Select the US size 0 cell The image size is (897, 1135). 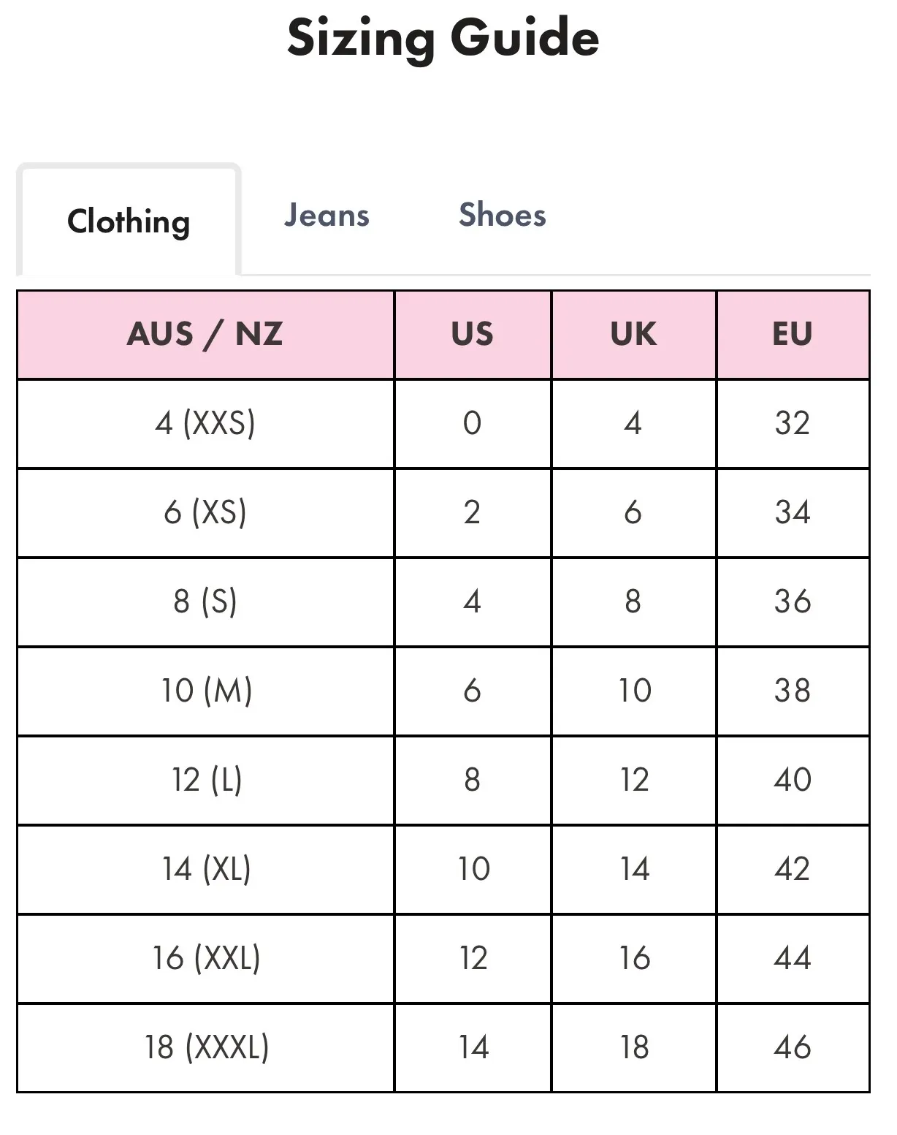coord(472,423)
